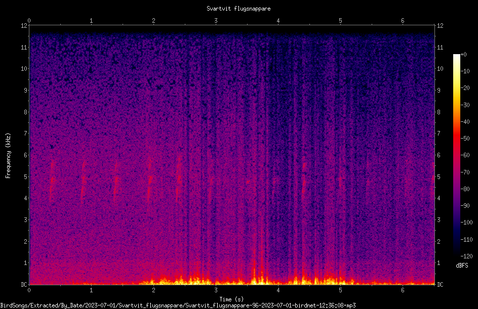Click the 1 second mark on the bottom axis
Viewport: 478px width, 309px height.
point(91,290)
